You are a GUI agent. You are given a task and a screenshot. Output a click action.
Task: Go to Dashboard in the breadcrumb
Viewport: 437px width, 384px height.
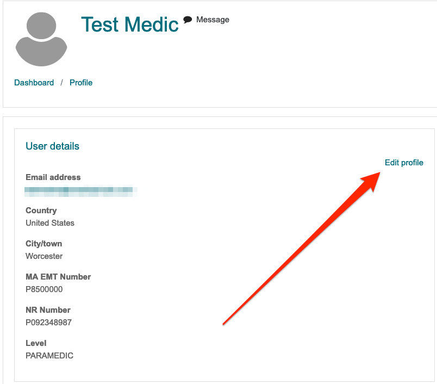pos(34,83)
